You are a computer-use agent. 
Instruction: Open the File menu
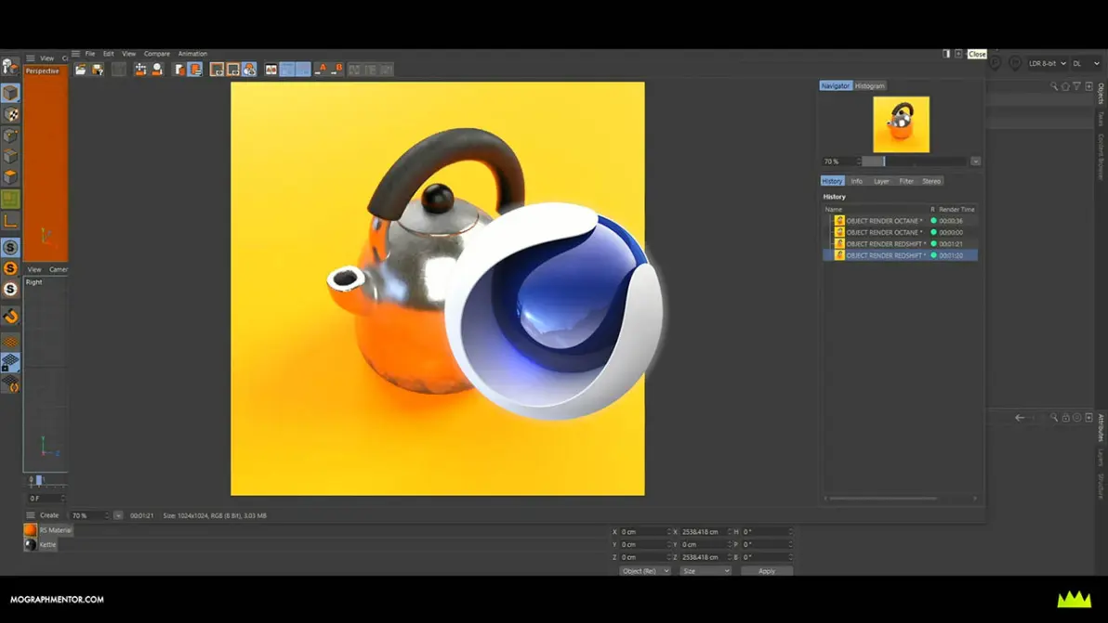pyautogui.click(x=90, y=54)
